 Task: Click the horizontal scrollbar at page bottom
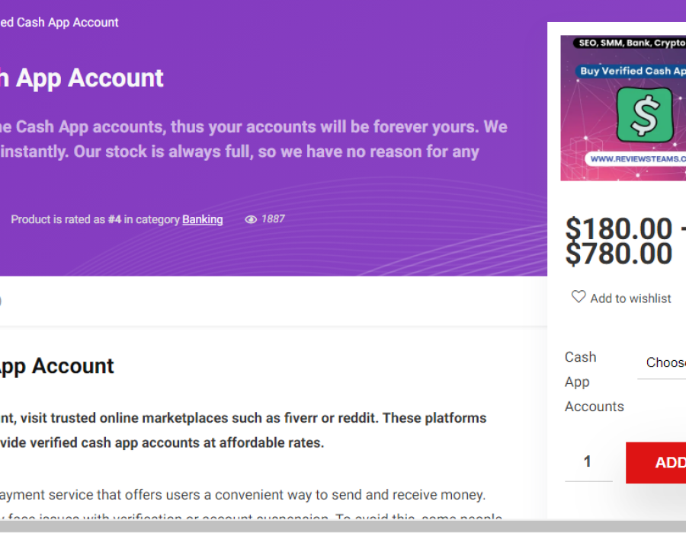coord(343,526)
